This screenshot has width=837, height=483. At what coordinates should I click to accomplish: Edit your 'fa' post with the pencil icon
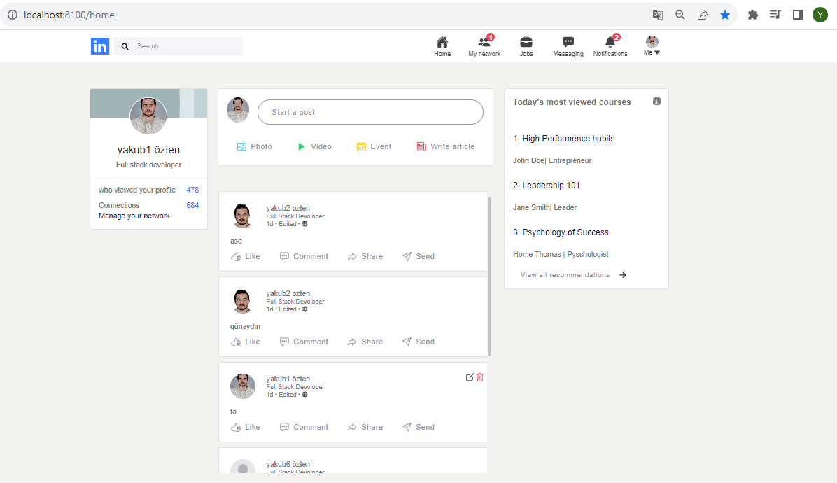click(x=470, y=377)
